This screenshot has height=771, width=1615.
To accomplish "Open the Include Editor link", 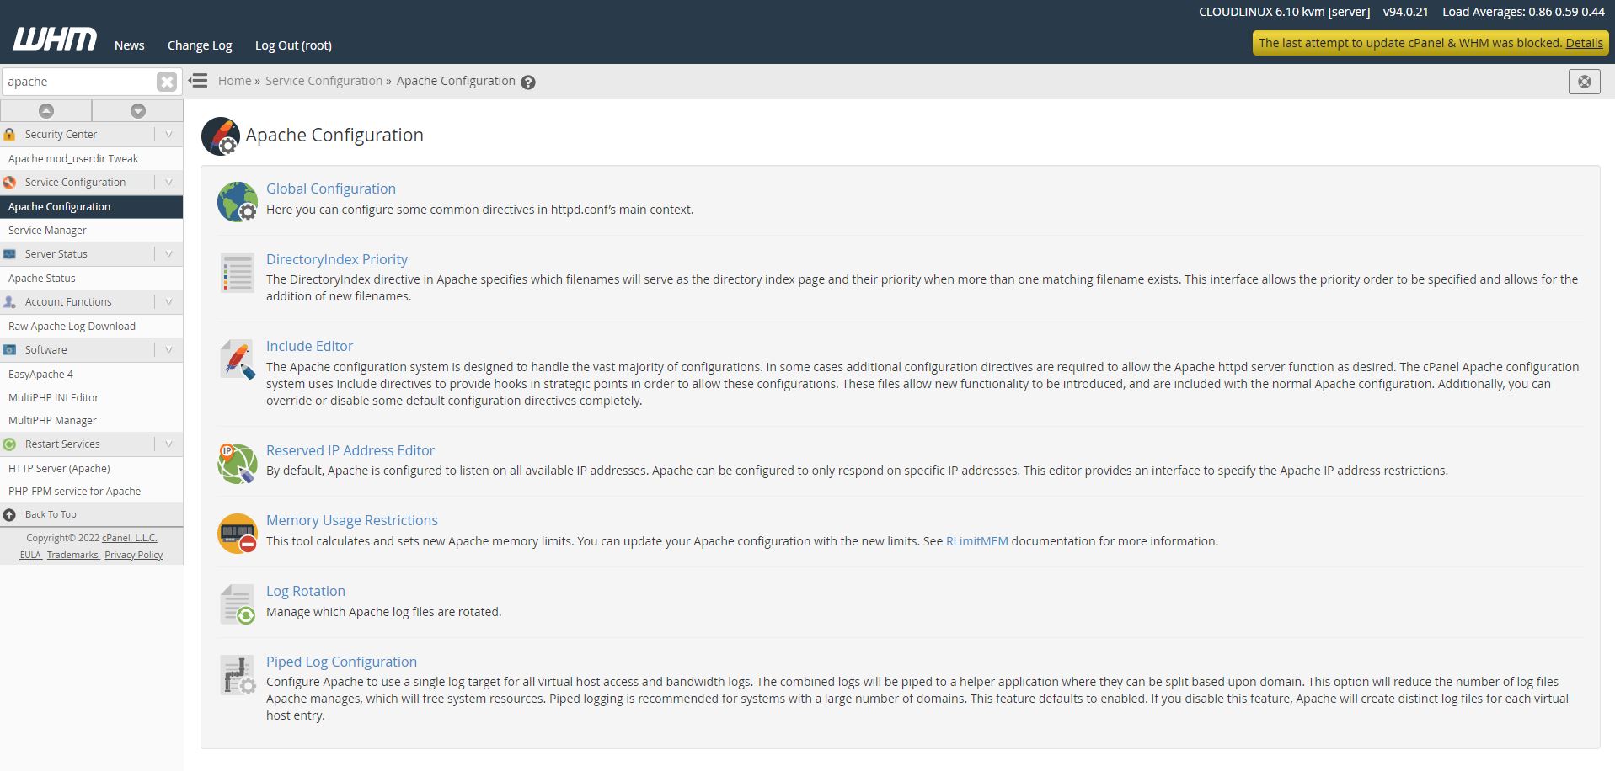I will [309, 347].
